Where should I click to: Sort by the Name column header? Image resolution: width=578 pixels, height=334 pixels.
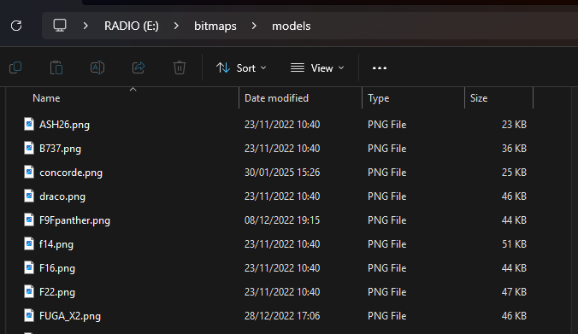click(46, 98)
